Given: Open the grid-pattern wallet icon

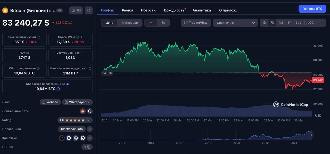Looking at the screenshot, I should (76, 138).
